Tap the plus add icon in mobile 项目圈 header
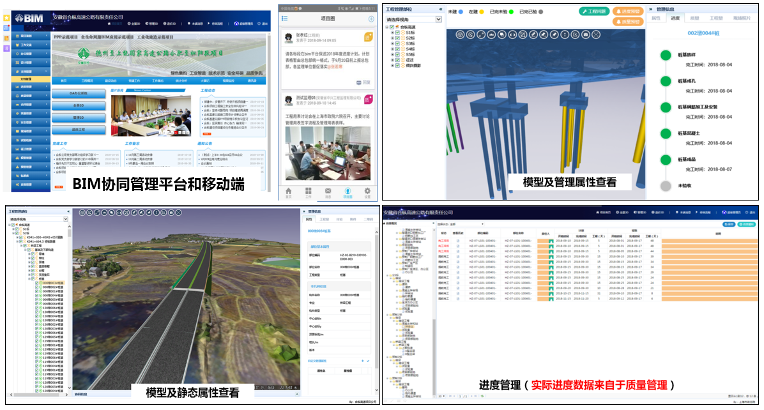 pos(371,19)
